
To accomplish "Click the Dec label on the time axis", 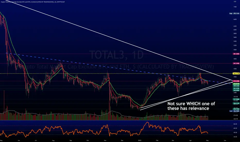I will pos(122,140).
